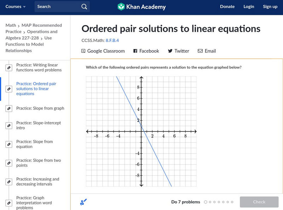Click the search magnifier icon
The width and height of the screenshot is (283, 210).
(84, 7)
